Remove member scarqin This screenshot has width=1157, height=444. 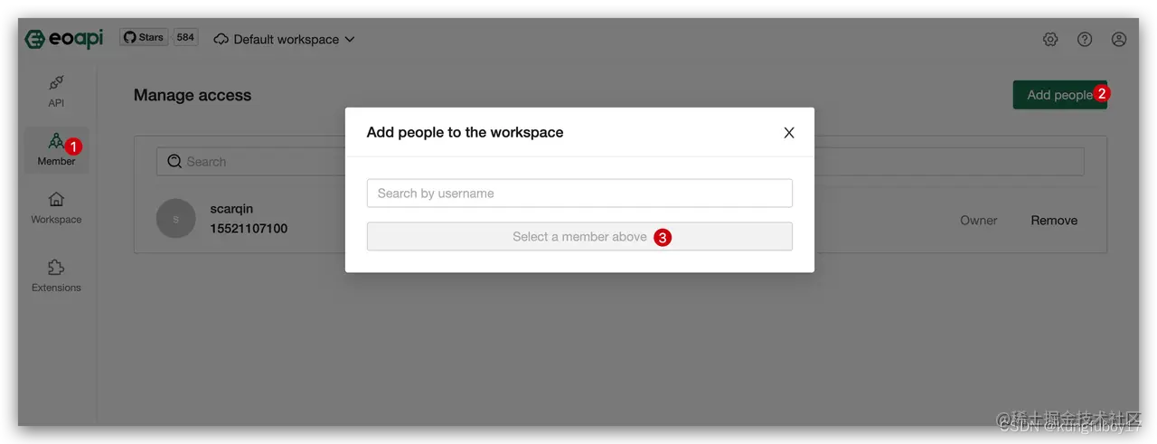click(1054, 220)
